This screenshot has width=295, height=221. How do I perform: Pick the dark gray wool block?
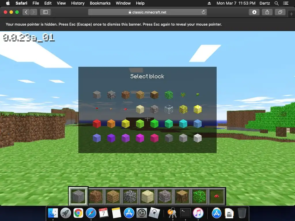click(x=169, y=138)
